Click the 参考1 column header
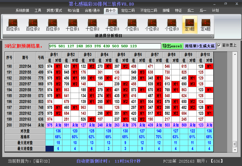The width and height of the screenshot is (242, 166). pyautogui.click(x=54, y=55)
